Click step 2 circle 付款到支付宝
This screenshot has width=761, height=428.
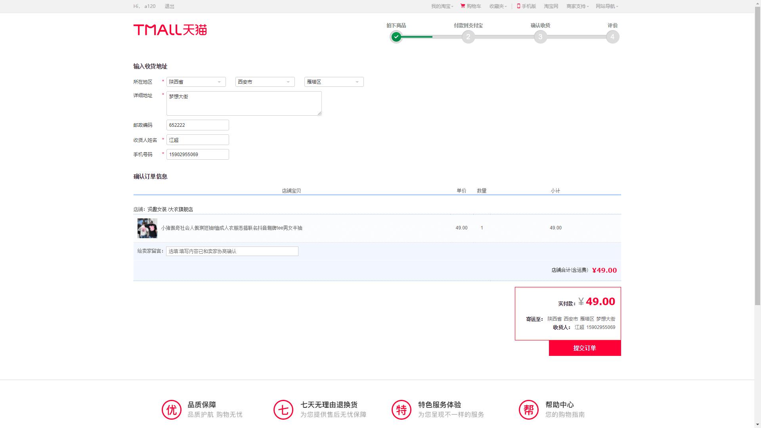[468, 37]
